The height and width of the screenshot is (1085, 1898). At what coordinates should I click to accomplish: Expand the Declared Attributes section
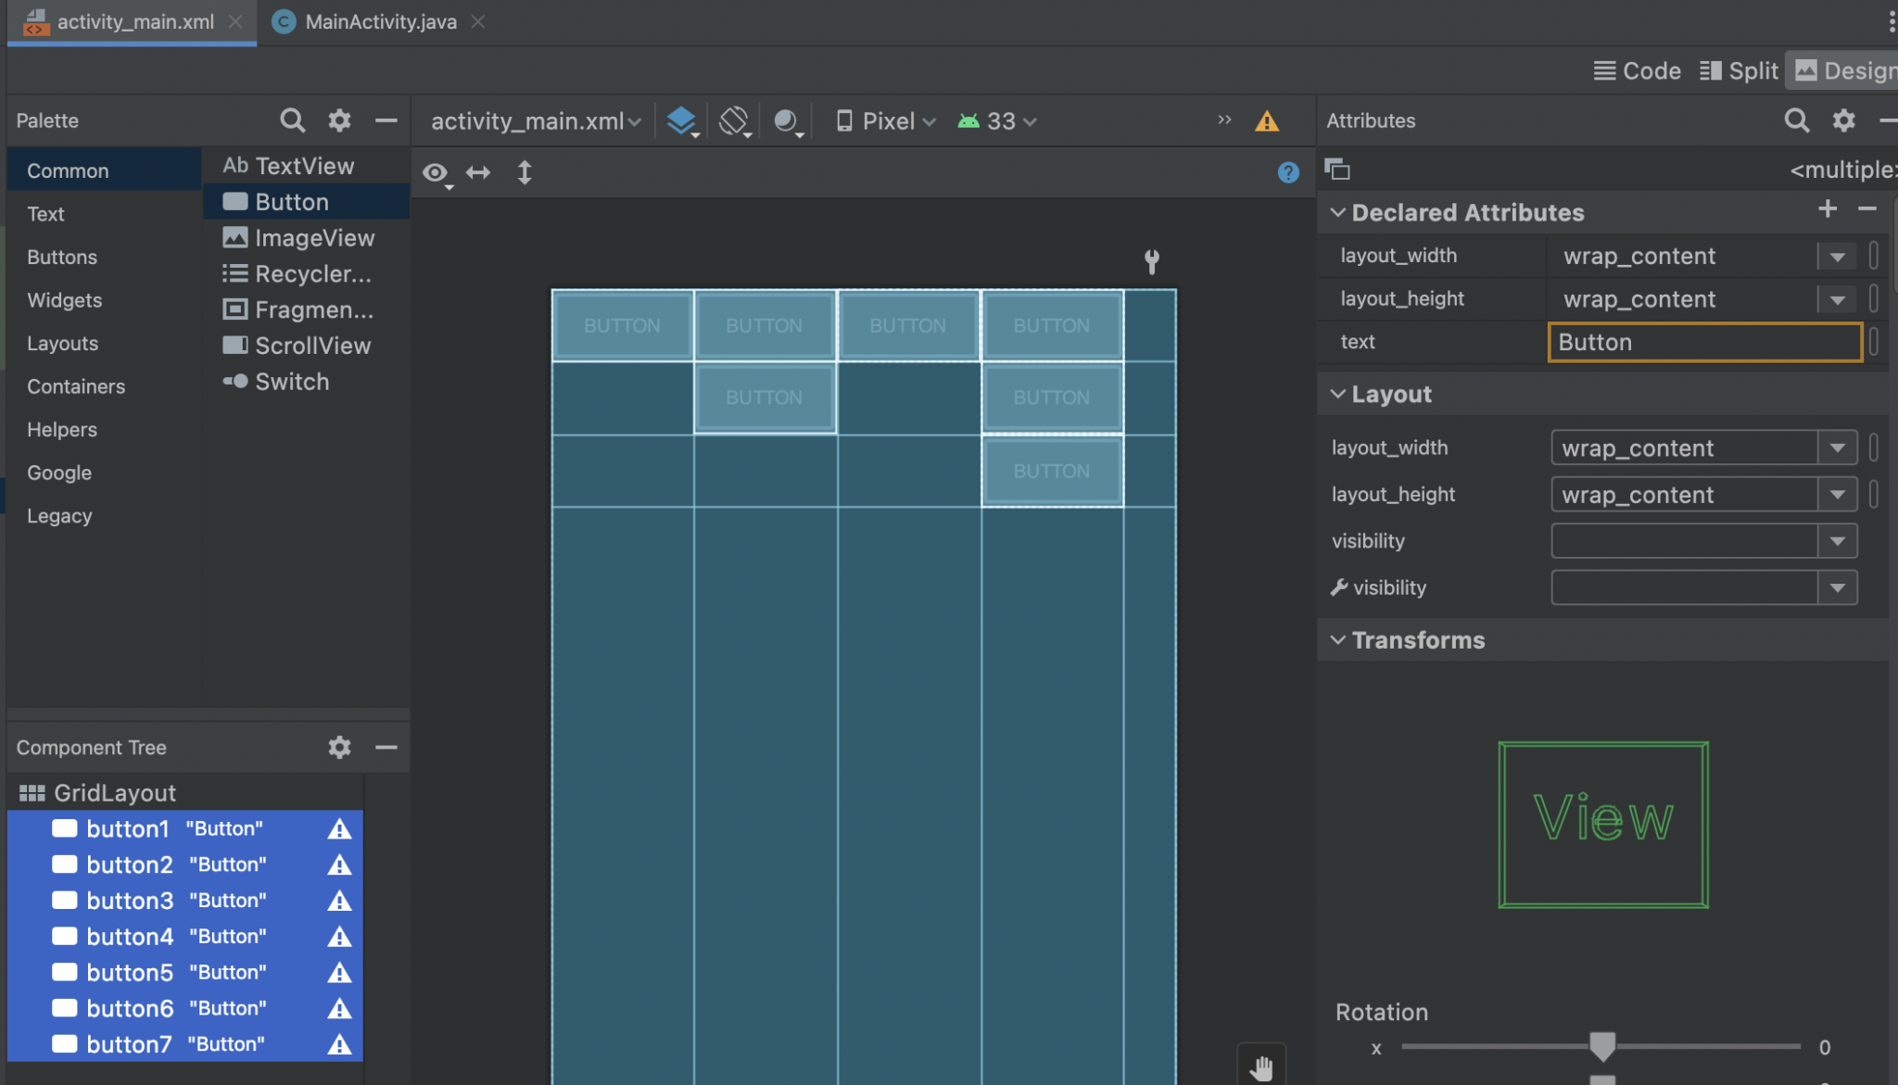click(x=1337, y=212)
